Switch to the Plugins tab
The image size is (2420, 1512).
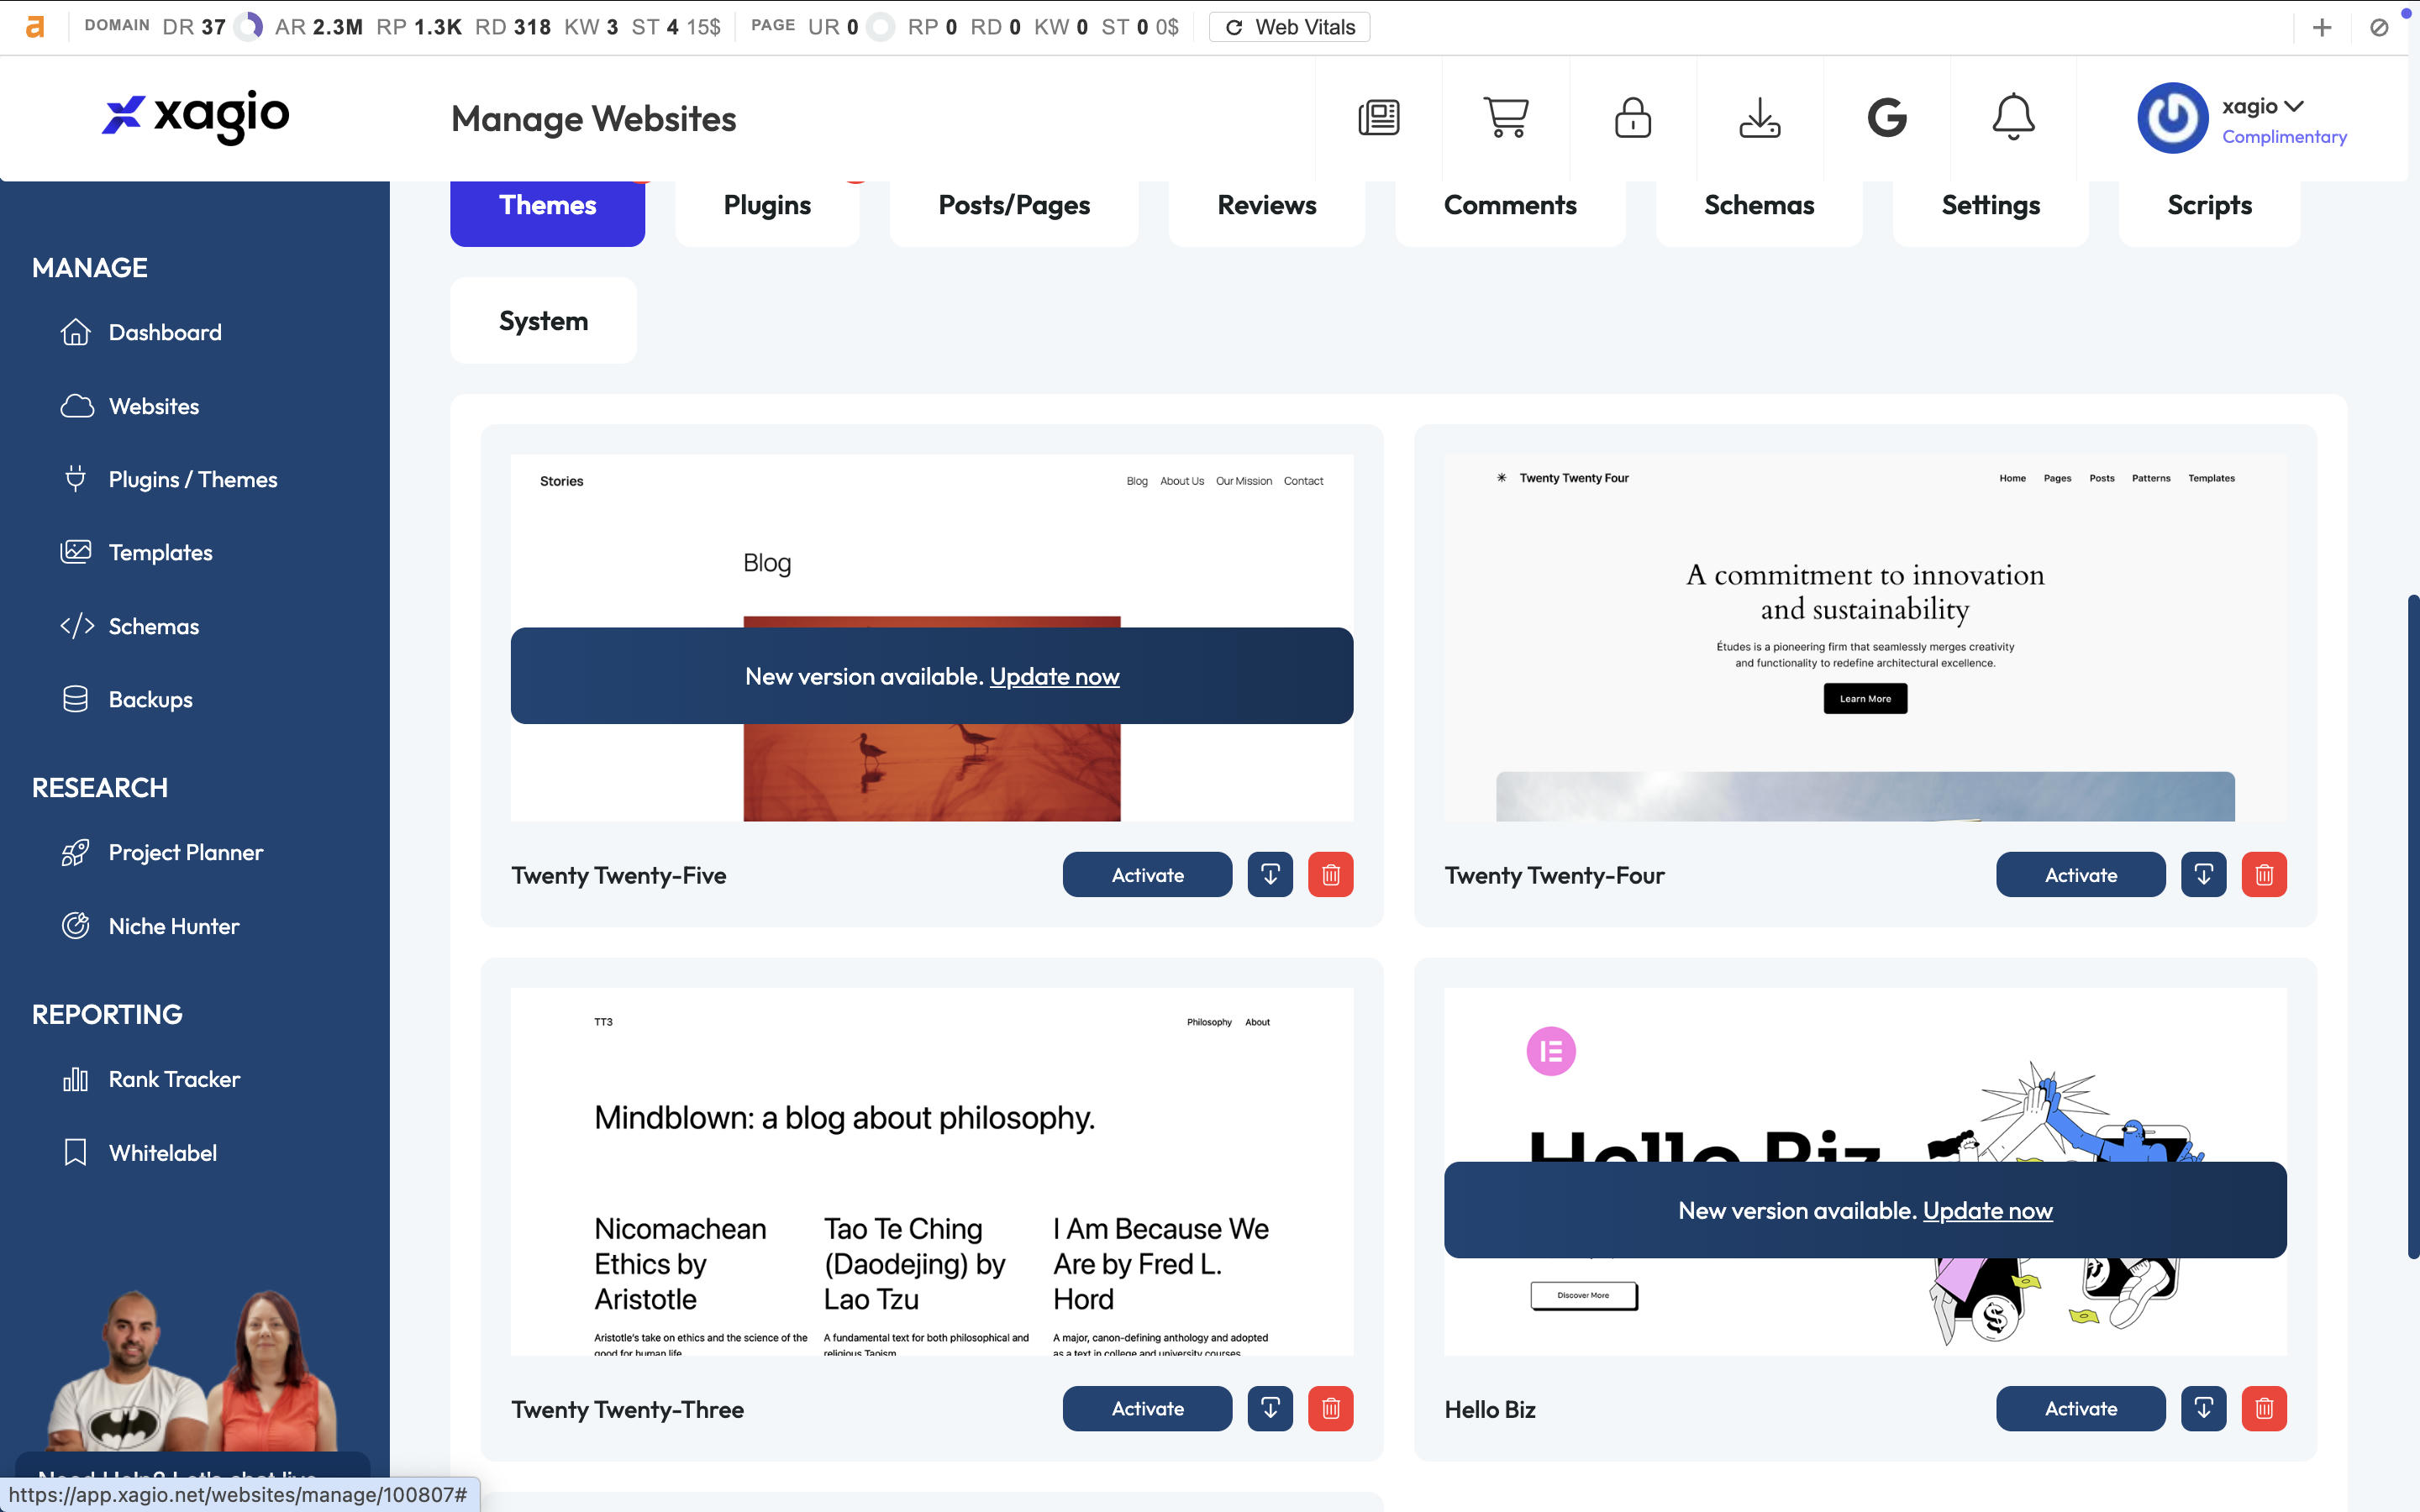pyautogui.click(x=767, y=206)
